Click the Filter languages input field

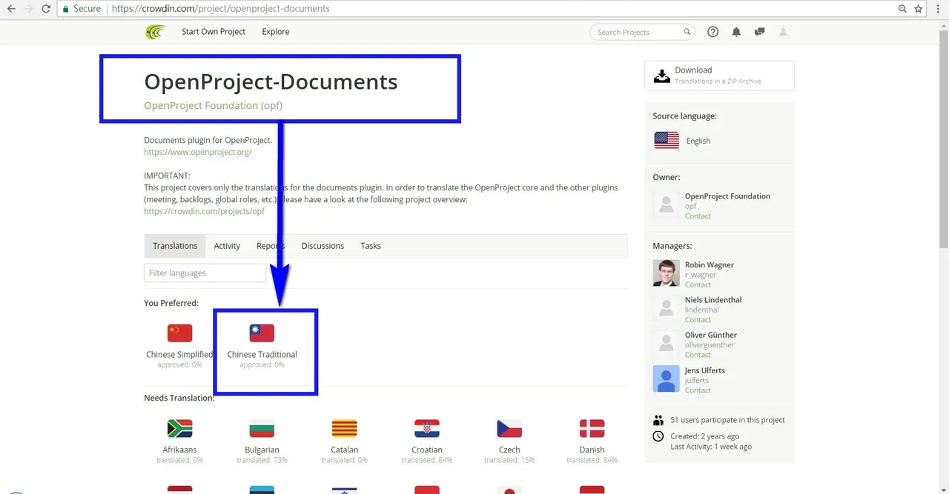tap(205, 273)
